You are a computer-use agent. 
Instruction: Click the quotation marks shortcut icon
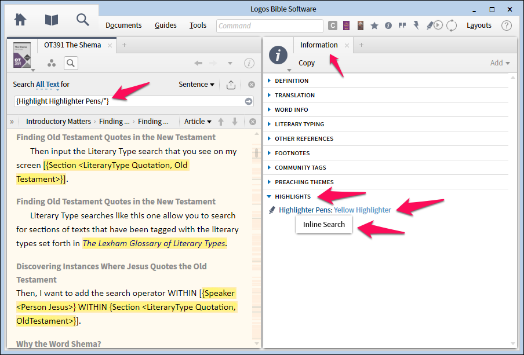pos(402,25)
